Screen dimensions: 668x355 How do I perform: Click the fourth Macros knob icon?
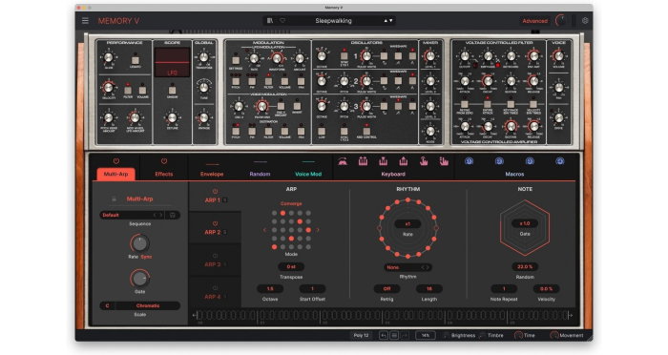point(560,161)
